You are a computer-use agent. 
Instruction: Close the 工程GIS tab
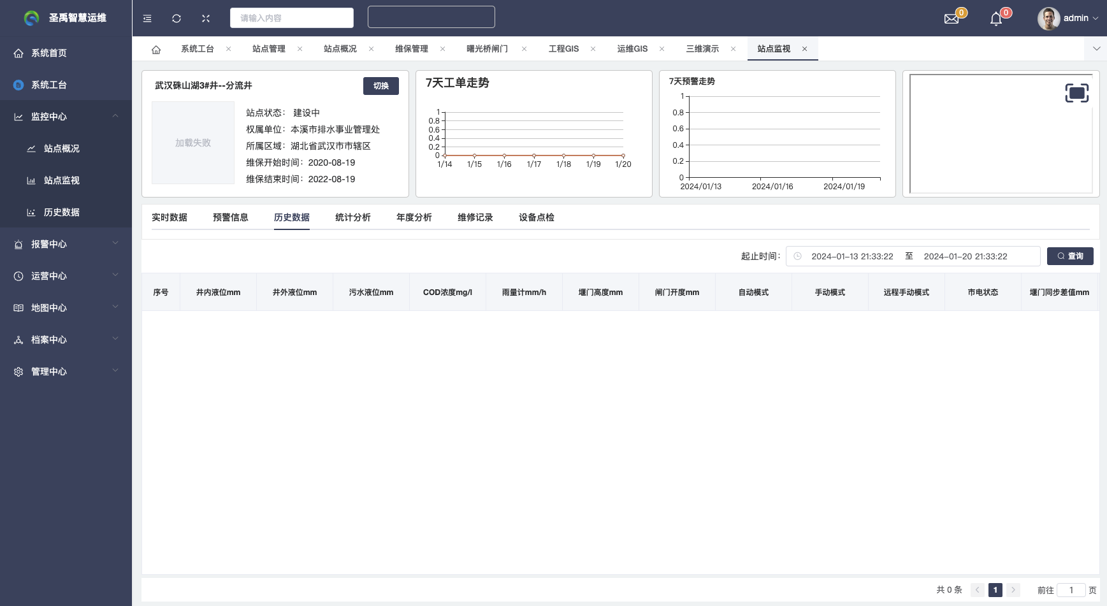point(593,49)
